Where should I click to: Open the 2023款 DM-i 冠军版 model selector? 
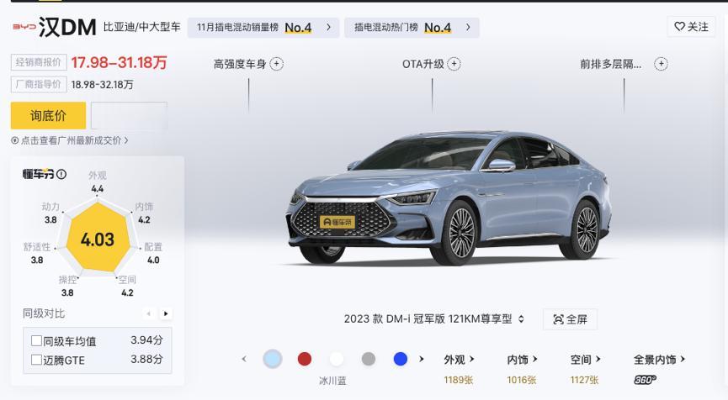pyautogui.click(x=434, y=318)
